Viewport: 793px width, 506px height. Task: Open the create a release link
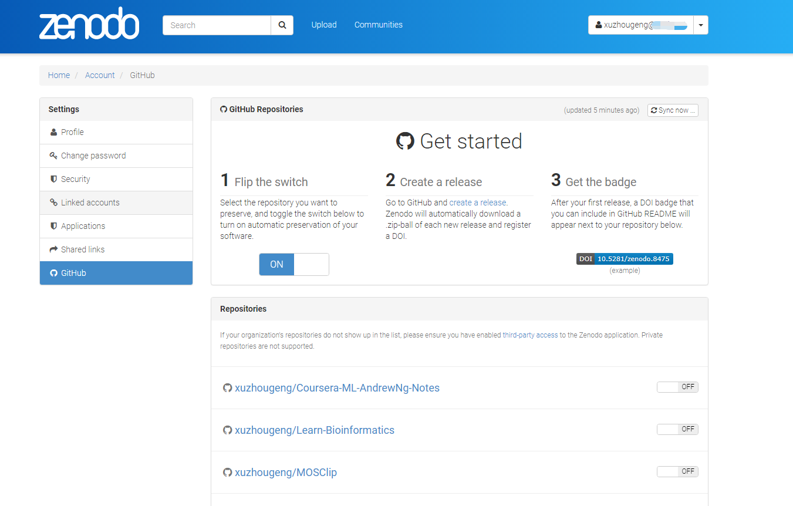tap(478, 203)
